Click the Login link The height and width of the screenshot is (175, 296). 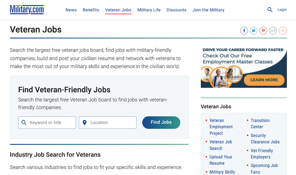282,10
